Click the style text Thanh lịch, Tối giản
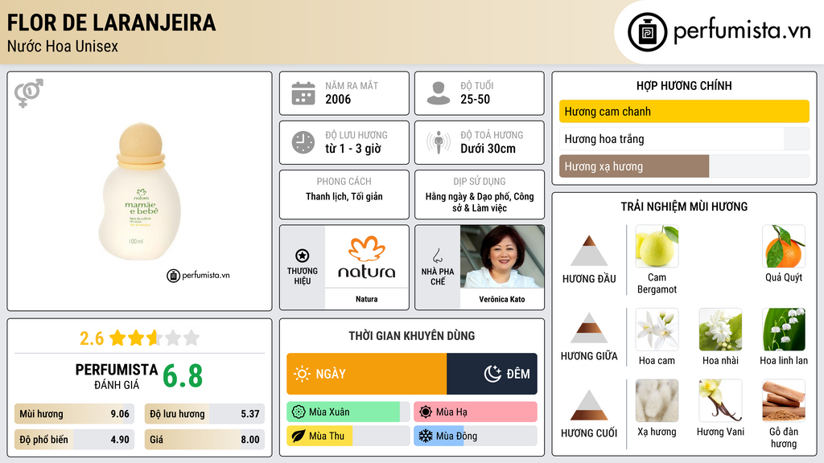 (344, 197)
